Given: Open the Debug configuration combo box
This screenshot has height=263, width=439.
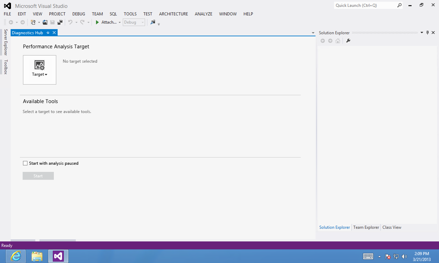Looking at the screenshot, I should [134, 22].
